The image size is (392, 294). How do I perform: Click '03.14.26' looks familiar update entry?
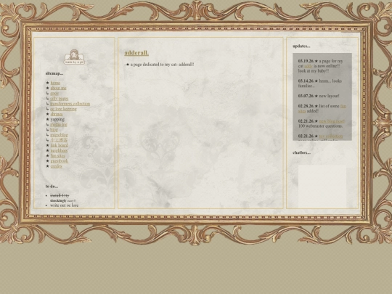point(320,83)
